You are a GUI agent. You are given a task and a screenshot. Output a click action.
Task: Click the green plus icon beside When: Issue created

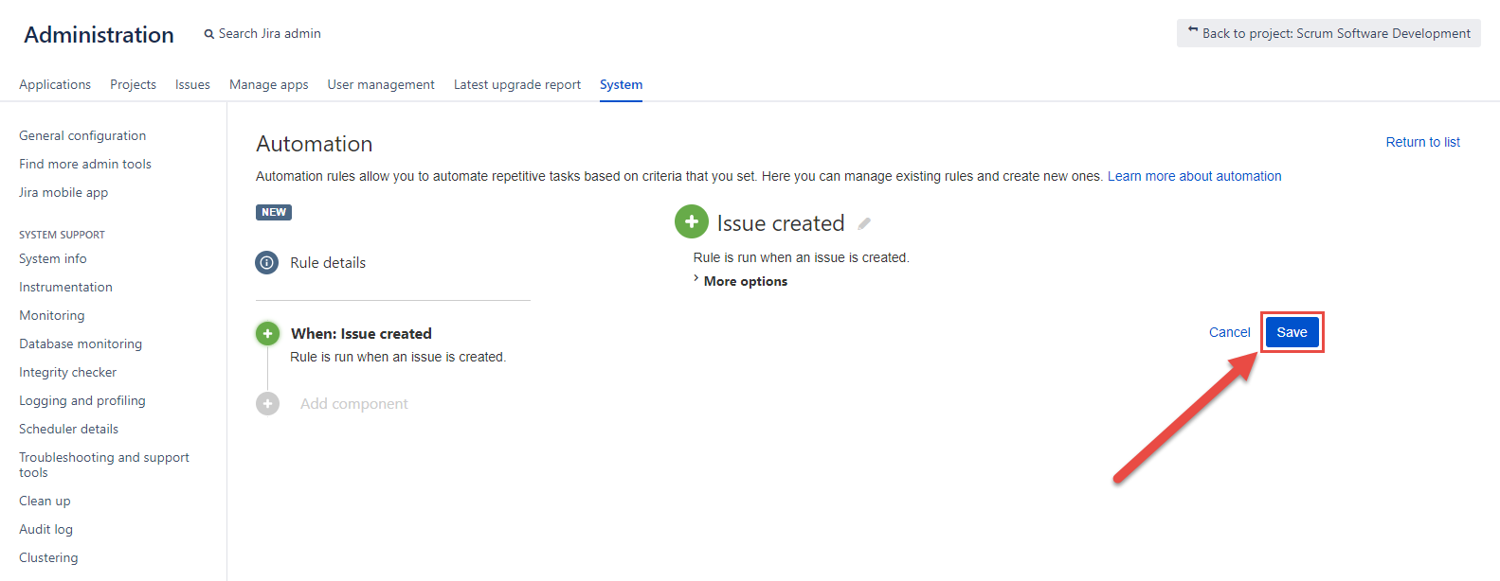click(x=267, y=333)
